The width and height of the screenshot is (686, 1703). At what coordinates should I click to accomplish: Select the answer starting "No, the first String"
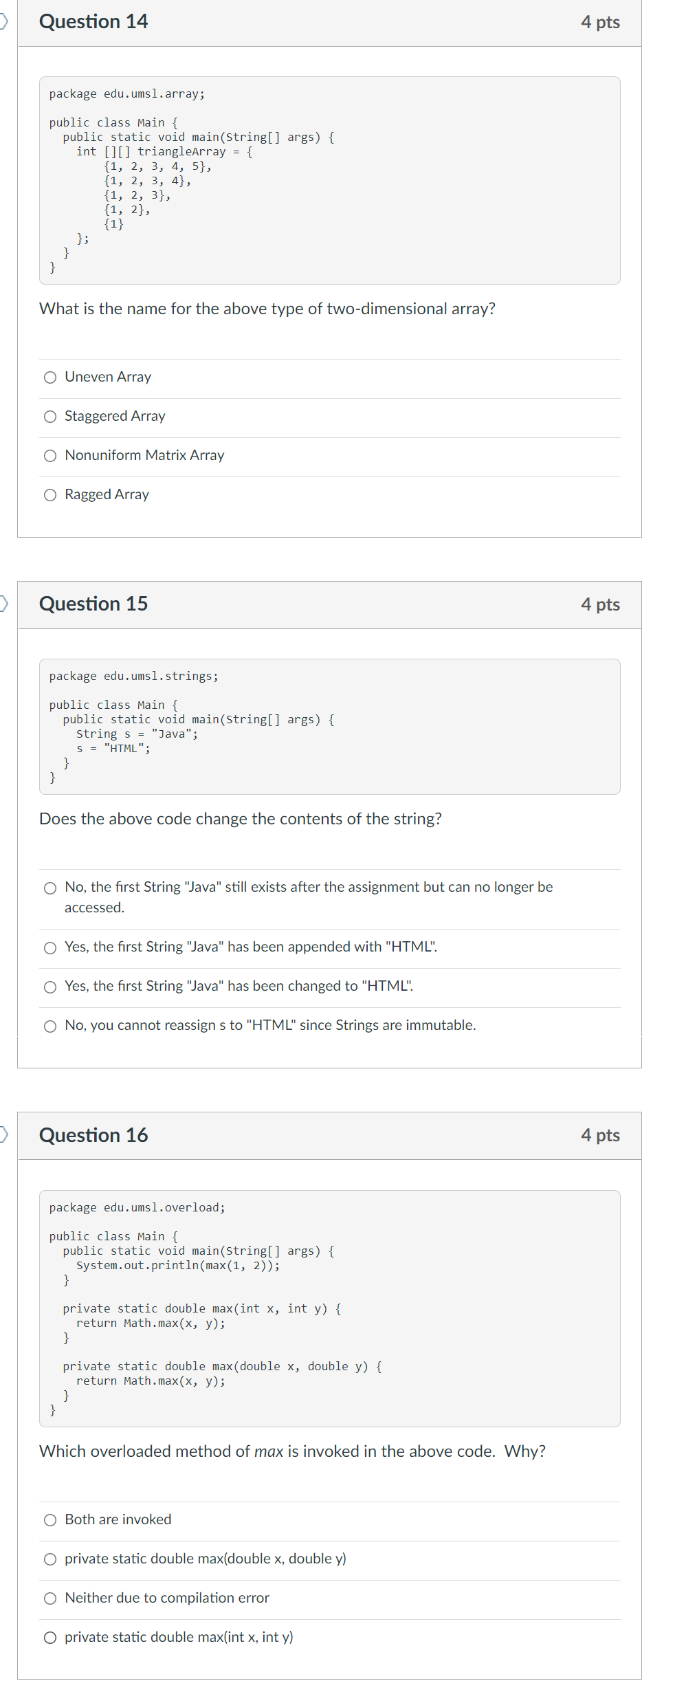pos(49,888)
